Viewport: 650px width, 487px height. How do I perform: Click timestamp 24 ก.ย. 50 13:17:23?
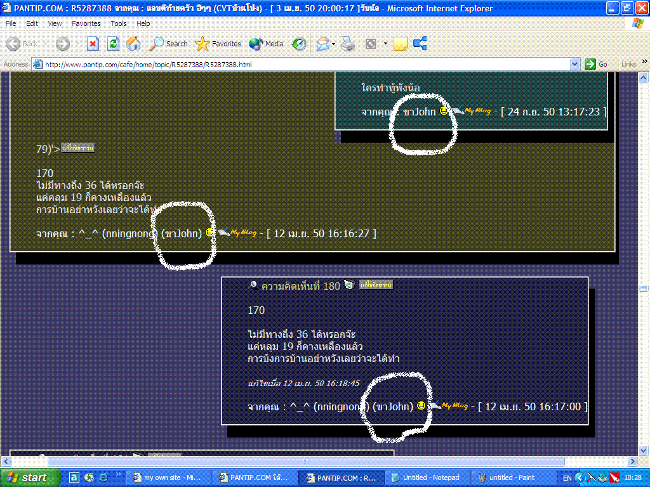pyautogui.click(x=554, y=112)
